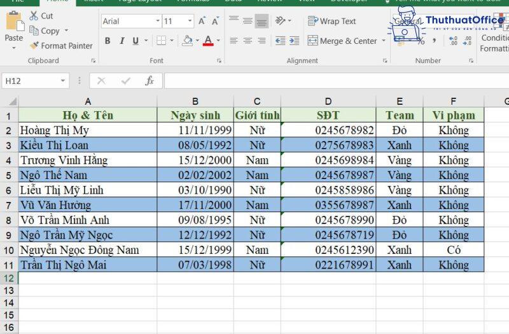
Task: Apply fill color paint bucket
Action: click(187, 41)
